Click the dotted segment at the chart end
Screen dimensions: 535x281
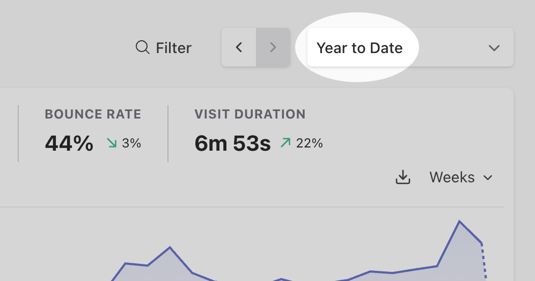pos(483,260)
